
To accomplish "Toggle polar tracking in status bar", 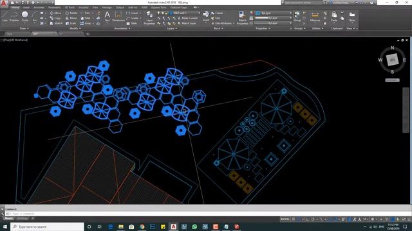I will pyautogui.click(x=313, y=219).
